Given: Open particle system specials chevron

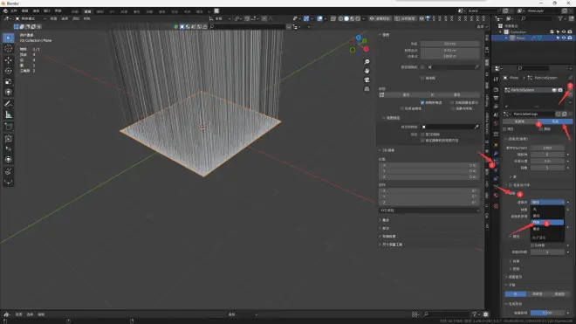Looking at the screenshot, I should tap(571, 103).
